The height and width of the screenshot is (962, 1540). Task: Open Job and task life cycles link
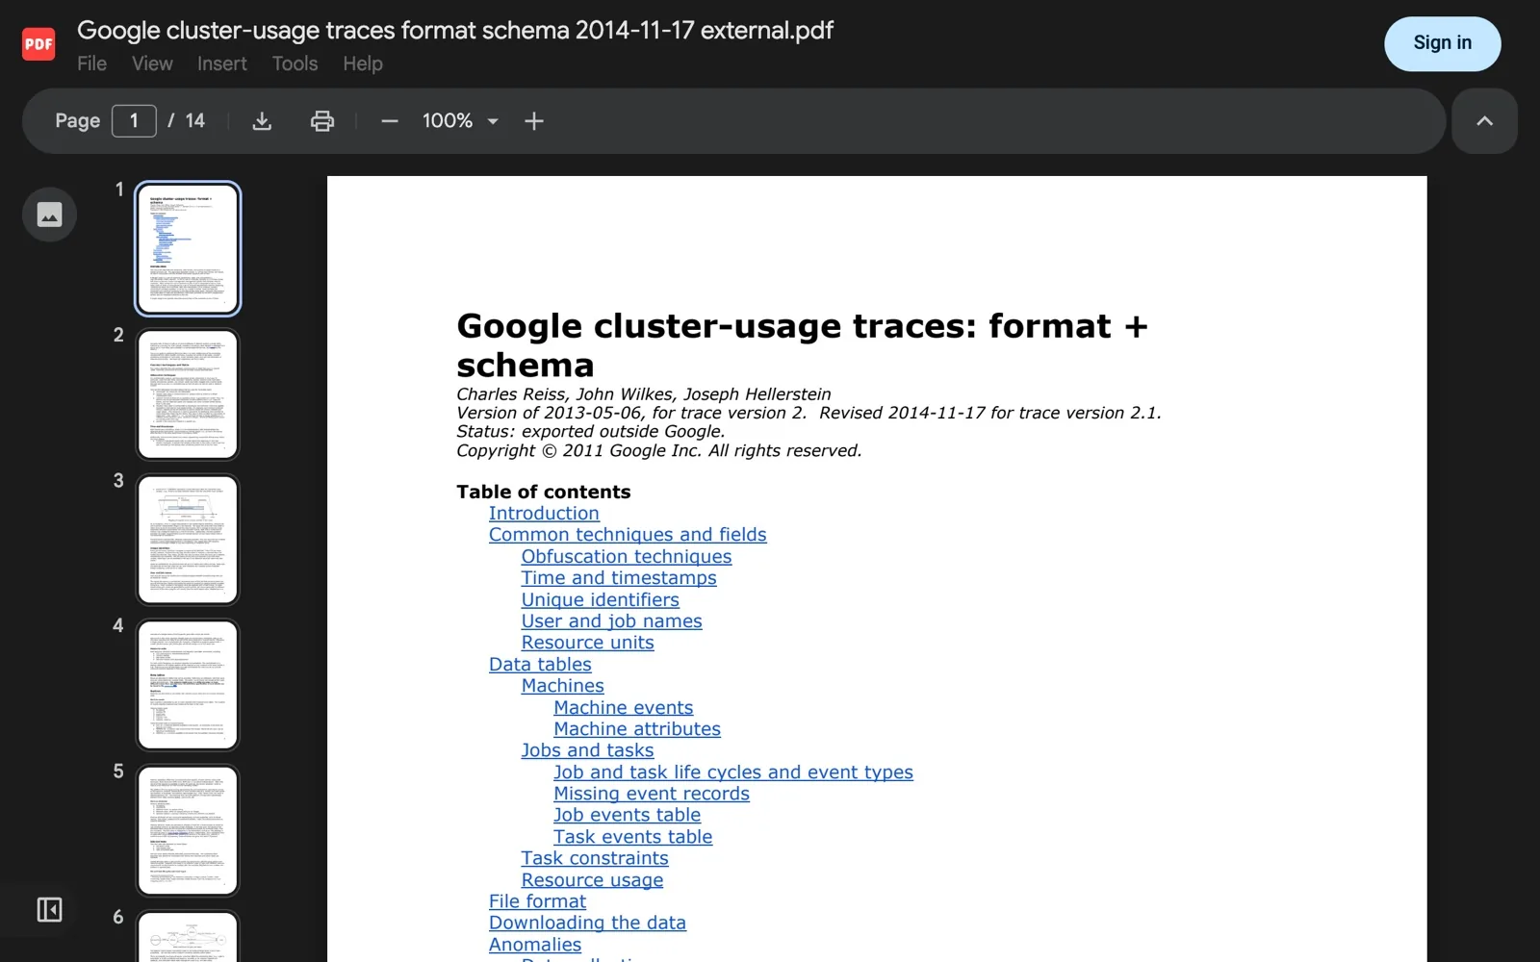point(733,772)
